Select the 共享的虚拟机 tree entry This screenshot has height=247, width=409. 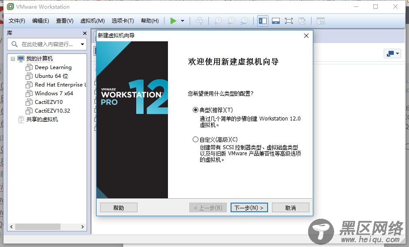[42, 120]
